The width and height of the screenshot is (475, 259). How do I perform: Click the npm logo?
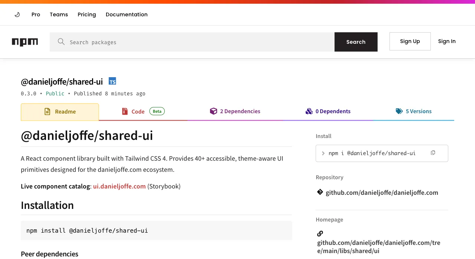[25, 42]
